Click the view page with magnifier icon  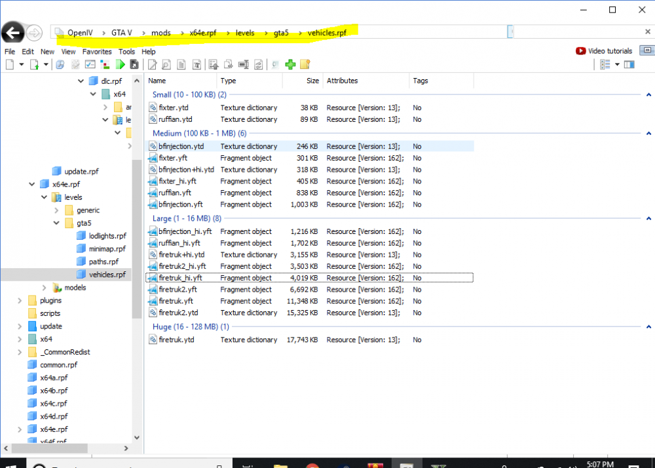pos(166,64)
